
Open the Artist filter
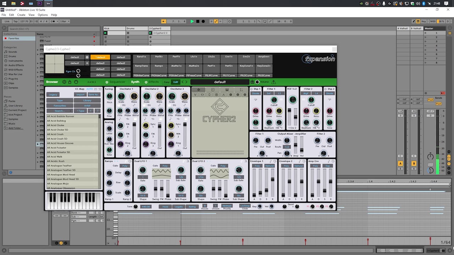tap(87, 106)
